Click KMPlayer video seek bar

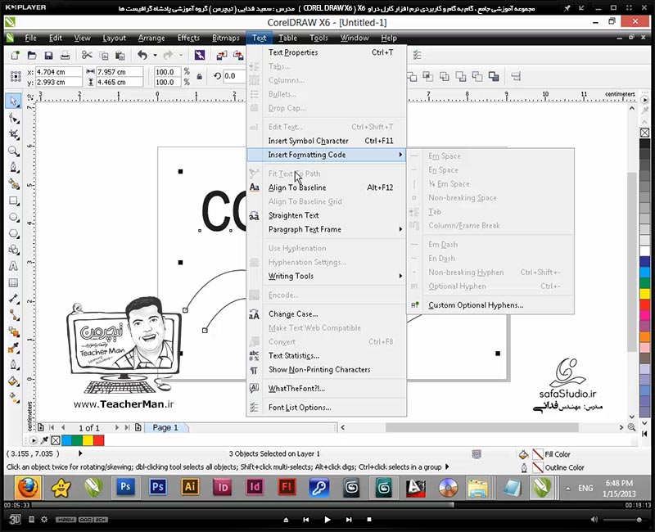click(327, 505)
